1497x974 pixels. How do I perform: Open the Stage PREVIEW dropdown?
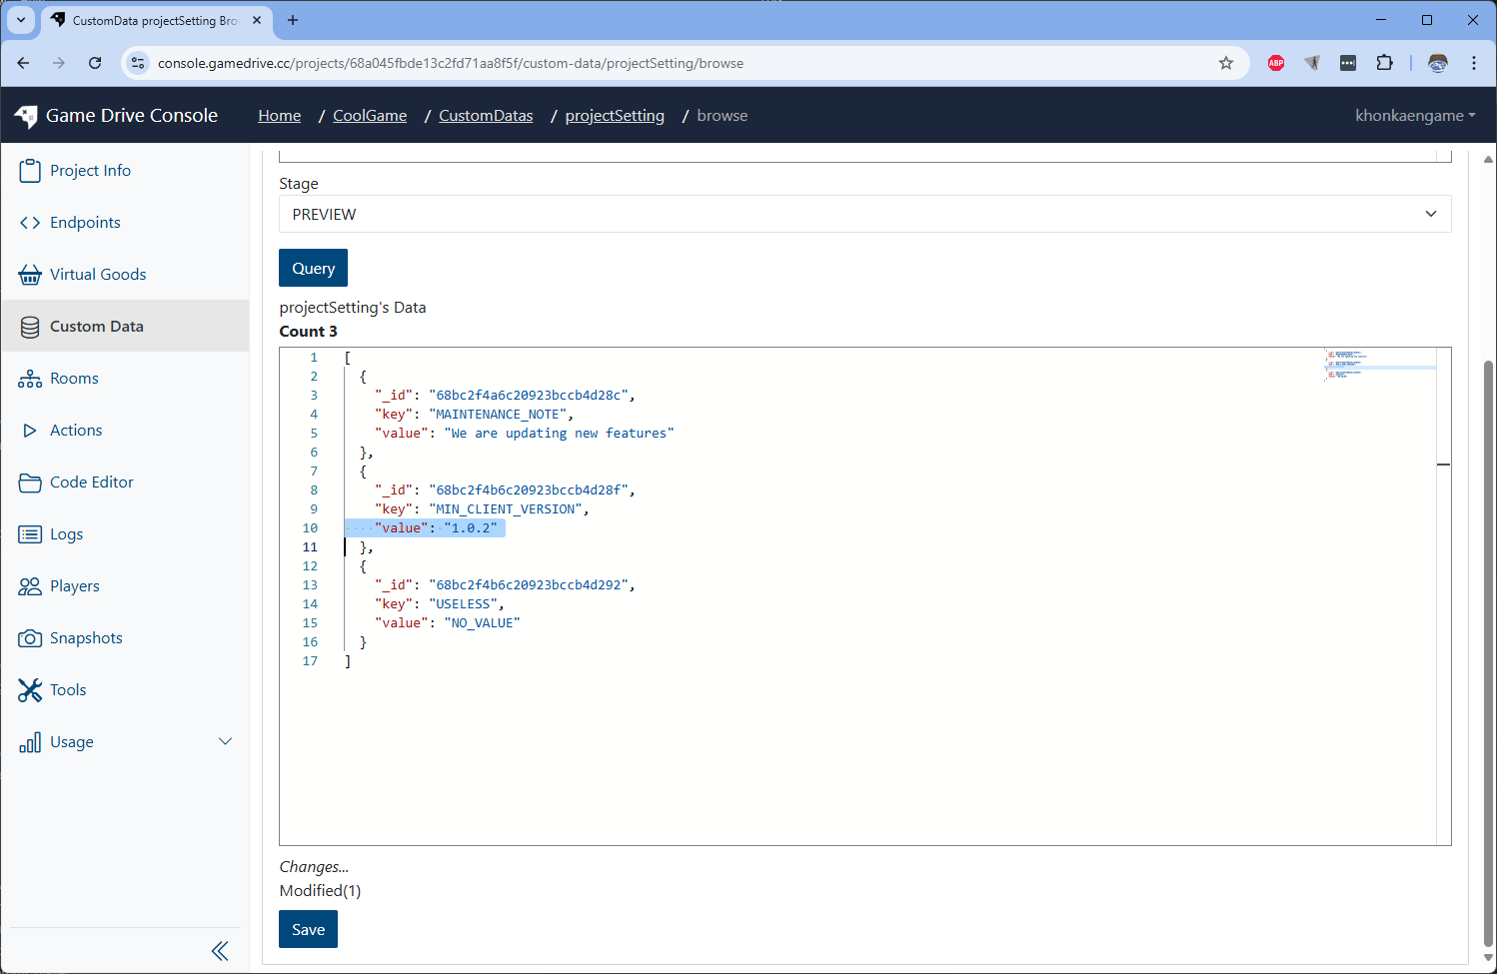point(864,214)
